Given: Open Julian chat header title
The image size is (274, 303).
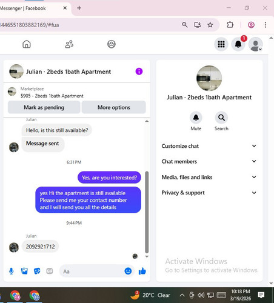Looking at the screenshot, I should pos(68,72).
